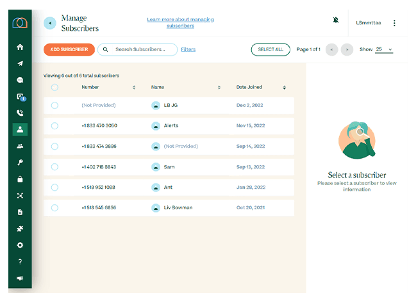The width and height of the screenshot is (416, 304).
Task: Click the ADD SUBSCRIBER button
Action: (x=69, y=49)
